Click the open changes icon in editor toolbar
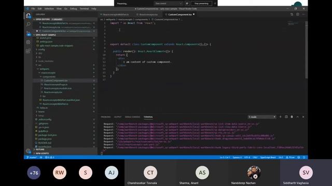Viewport: 332px width, 186px height. [x=292, y=14]
